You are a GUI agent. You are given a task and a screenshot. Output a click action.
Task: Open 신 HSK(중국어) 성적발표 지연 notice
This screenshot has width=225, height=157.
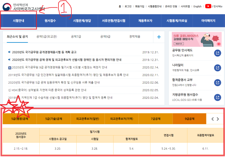(47, 90)
